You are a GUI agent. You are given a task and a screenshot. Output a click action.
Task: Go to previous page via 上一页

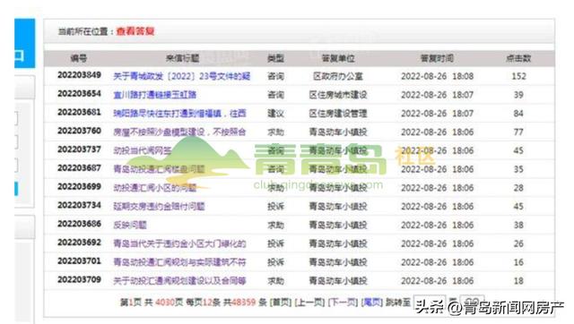point(310,303)
